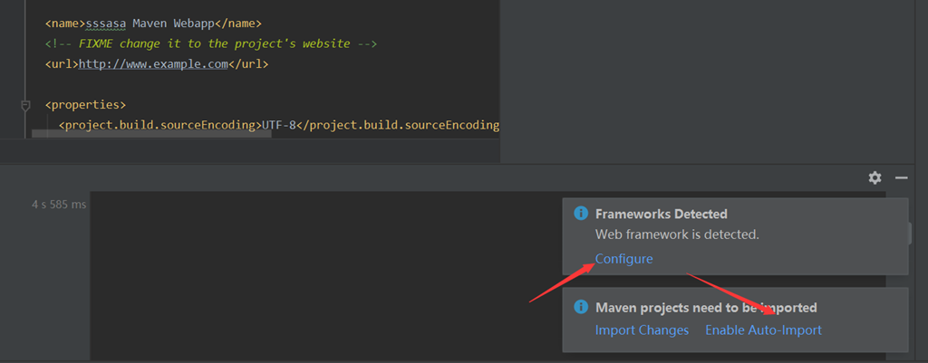The height and width of the screenshot is (363, 928).
Task: Collapse the properties block fold marker
Action: (26, 105)
